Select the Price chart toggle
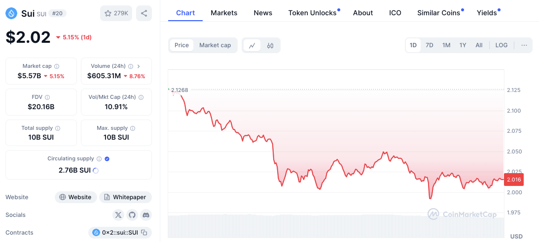The height and width of the screenshot is (242, 539). [x=181, y=45]
